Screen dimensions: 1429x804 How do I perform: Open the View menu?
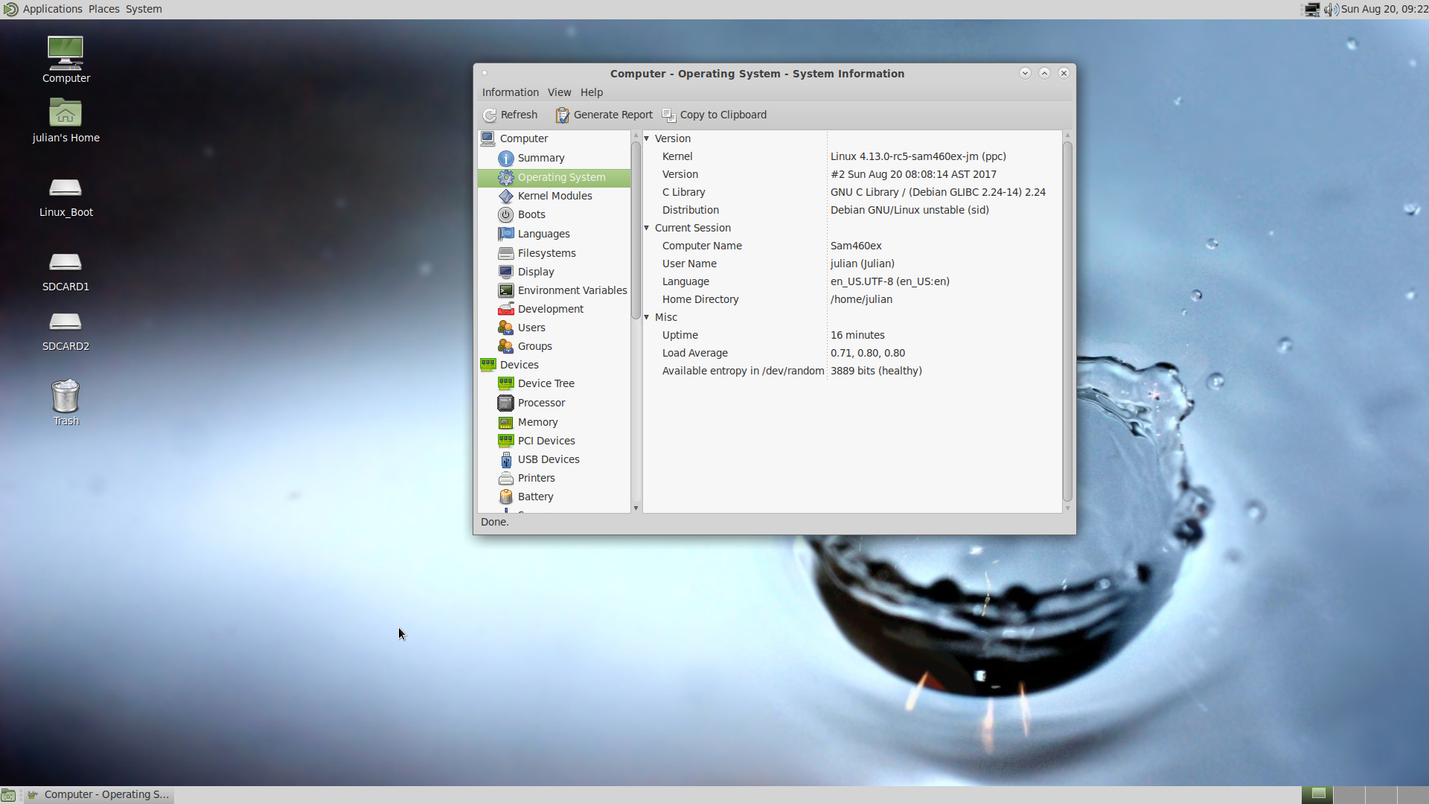[559, 92]
